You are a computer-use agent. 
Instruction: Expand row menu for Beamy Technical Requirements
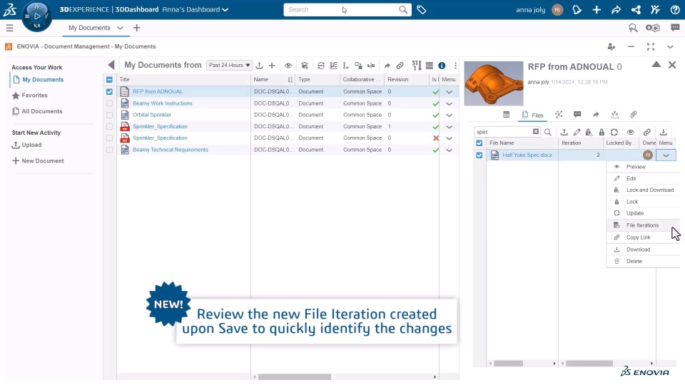point(449,150)
